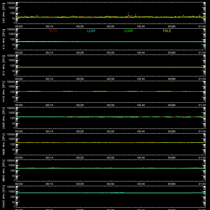
Task: Click the 00:10 time label under 410 MHz plot
Action: [x=49, y=53]
